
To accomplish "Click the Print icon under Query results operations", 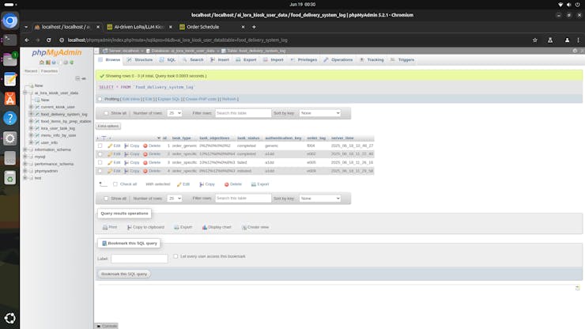I will click(105, 227).
